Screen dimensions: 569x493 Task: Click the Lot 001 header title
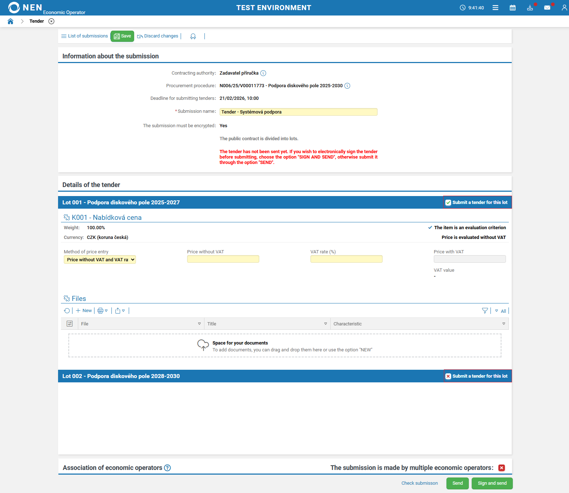(x=121, y=203)
